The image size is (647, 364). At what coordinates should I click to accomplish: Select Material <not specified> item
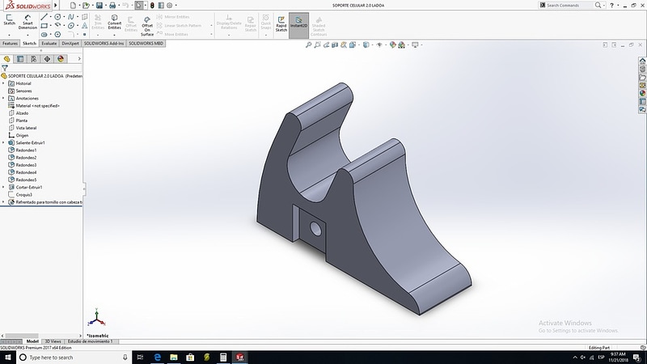[x=37, y=106]
